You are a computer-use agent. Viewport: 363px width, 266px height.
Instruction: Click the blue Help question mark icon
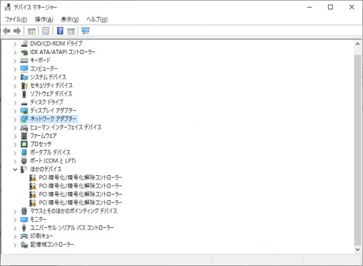tap(60, 30)
